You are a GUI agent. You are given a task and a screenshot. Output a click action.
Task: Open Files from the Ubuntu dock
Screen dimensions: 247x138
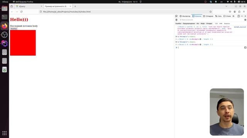coord(4,8)
